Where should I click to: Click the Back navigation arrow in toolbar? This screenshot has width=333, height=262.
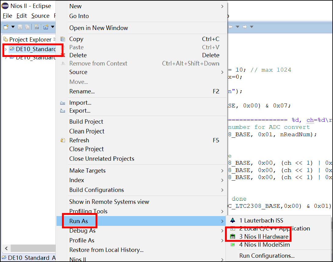tap(230, 27)
